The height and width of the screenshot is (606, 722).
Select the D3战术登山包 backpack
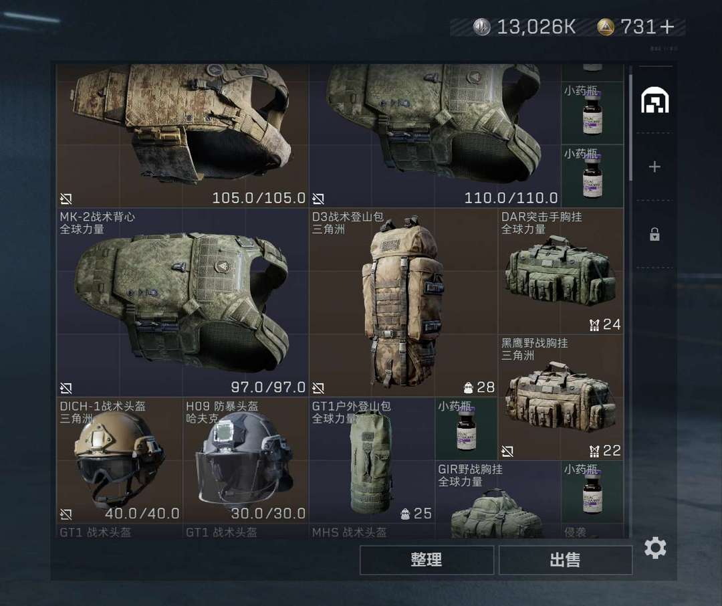403,302
